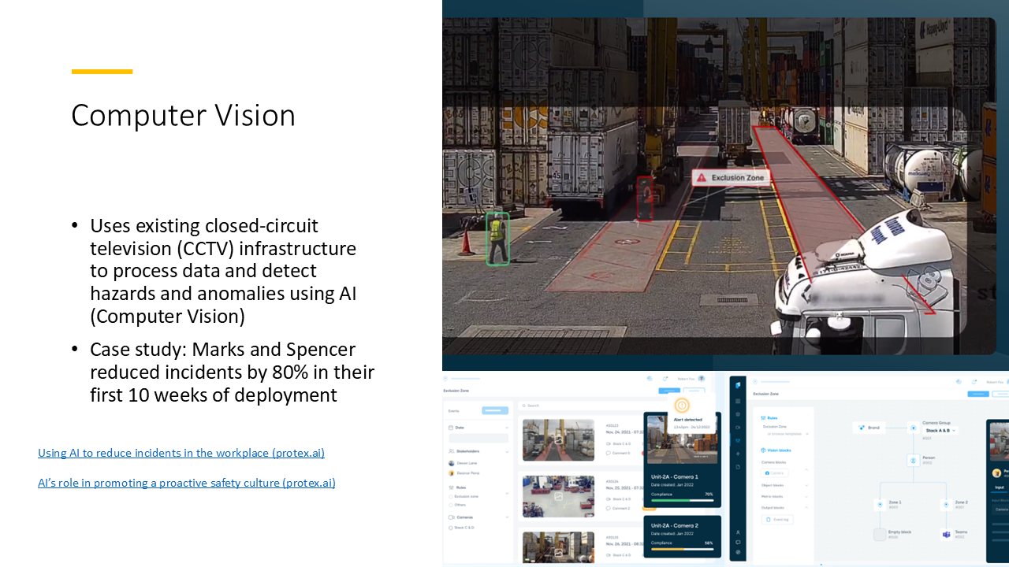
Task: Click the bell icon in the left dashboard
Action: 665,379
